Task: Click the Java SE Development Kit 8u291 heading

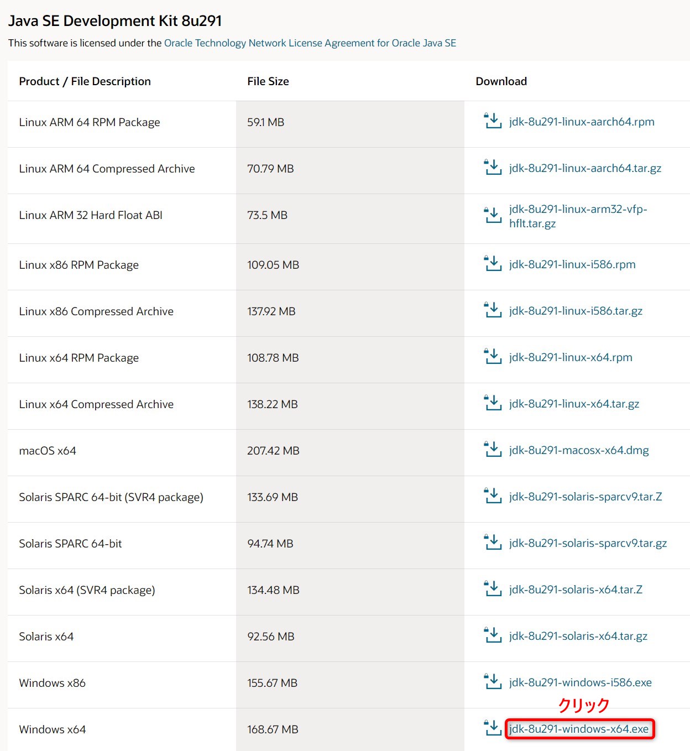Action: pyautogui.click(x=115, y=21)
